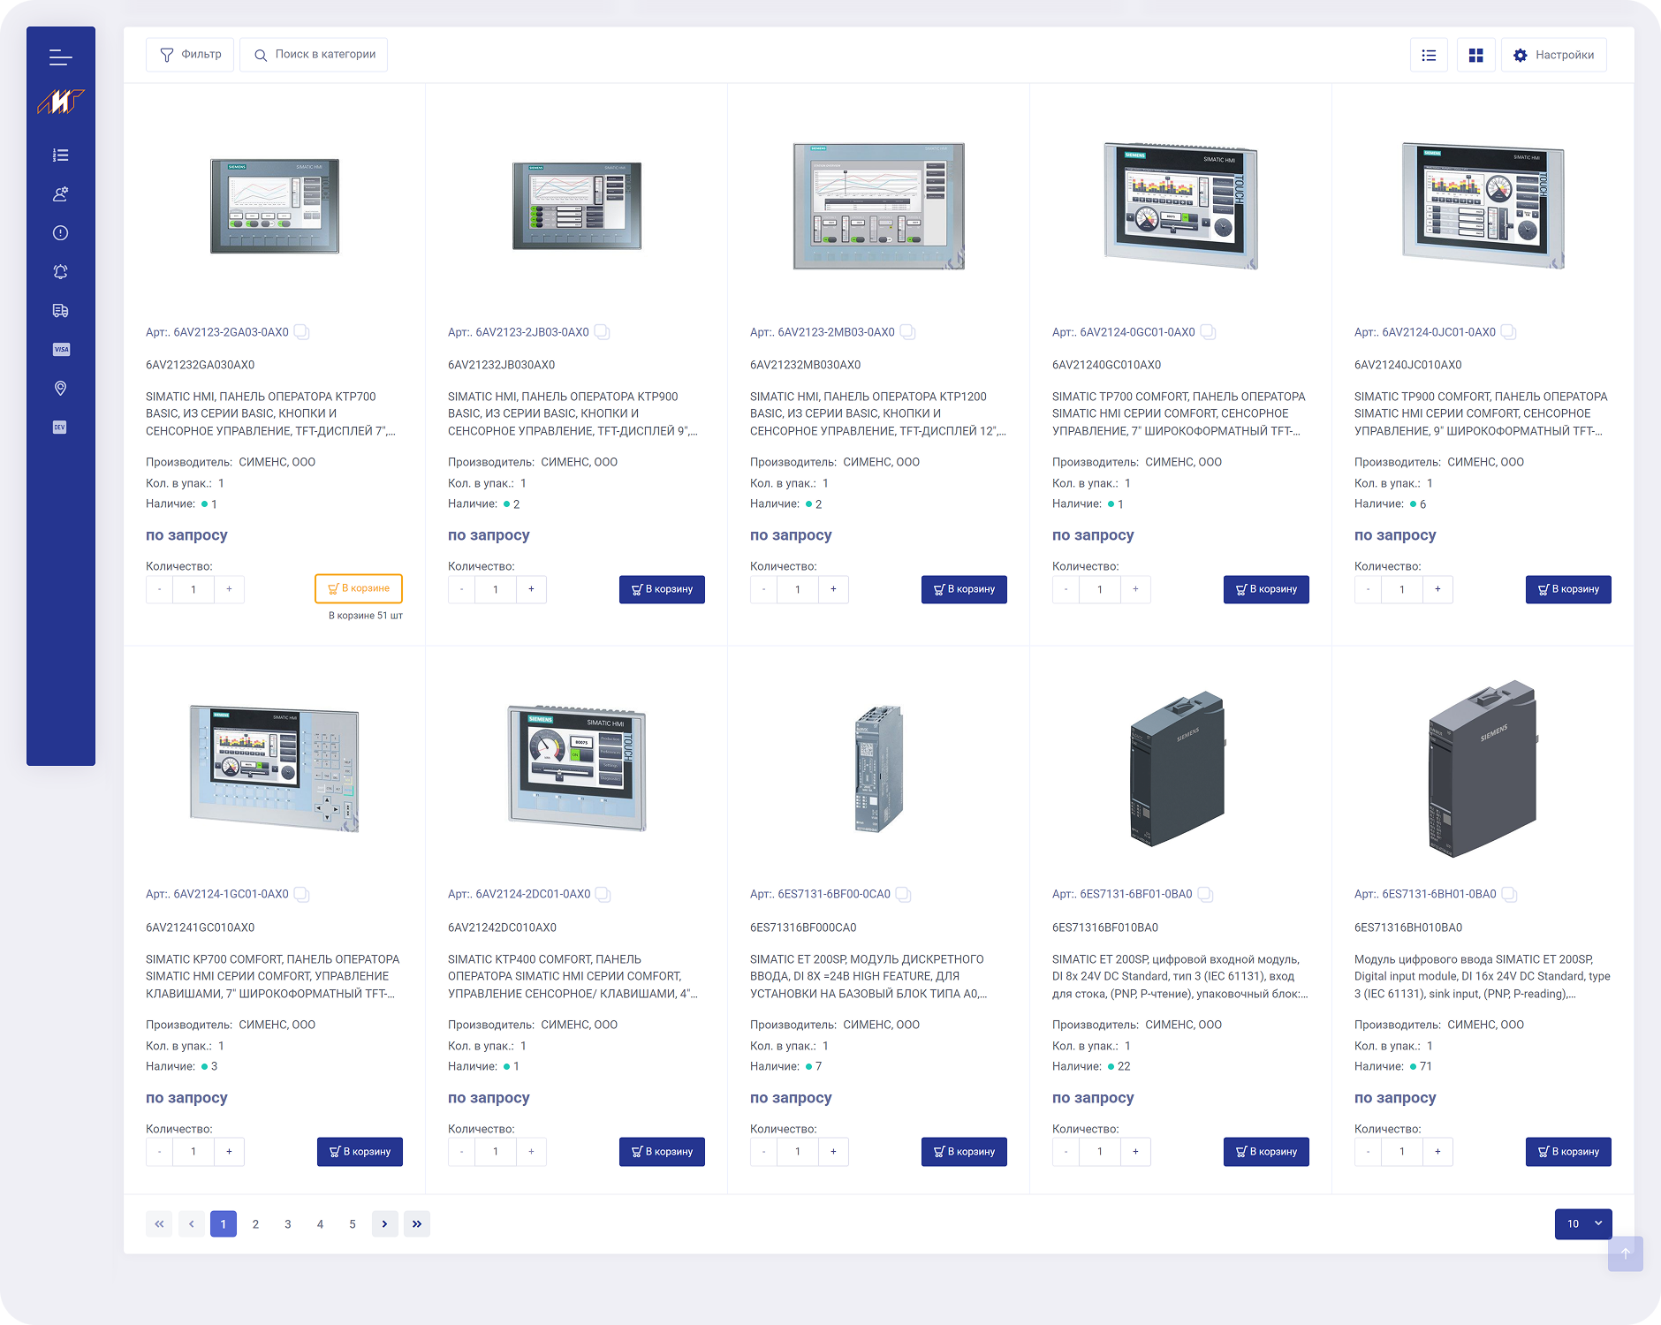Expand the sidebar with the hamburger menu icon

pos(60,58)
